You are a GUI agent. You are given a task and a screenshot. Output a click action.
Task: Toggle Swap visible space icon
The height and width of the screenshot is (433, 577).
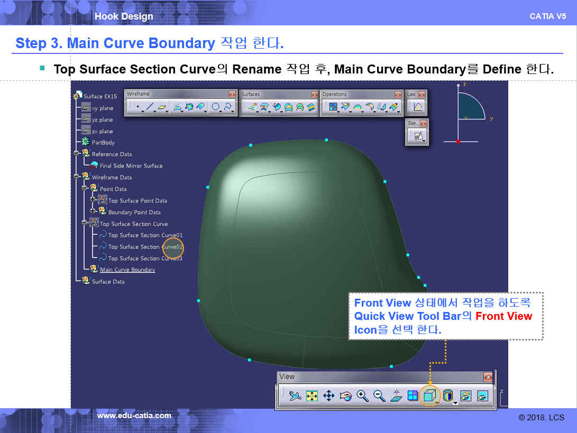tap(482, 395)
